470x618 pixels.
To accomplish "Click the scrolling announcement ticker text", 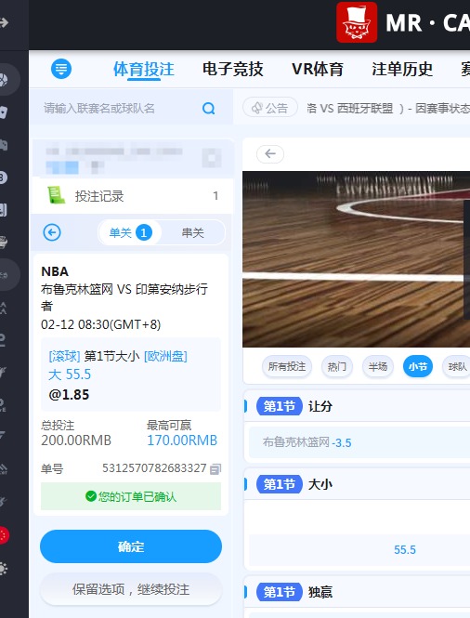I will tap(388, 108).
